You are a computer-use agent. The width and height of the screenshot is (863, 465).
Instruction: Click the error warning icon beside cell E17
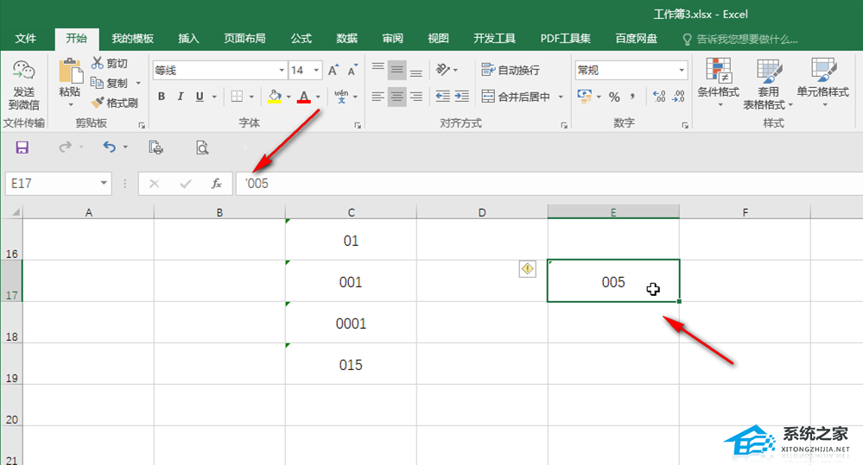pyautogui.click(x=528, y=269)
